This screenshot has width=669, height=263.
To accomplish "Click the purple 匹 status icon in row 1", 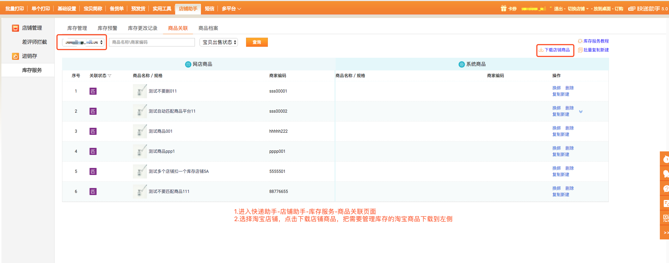I will (x=93, y=91).
